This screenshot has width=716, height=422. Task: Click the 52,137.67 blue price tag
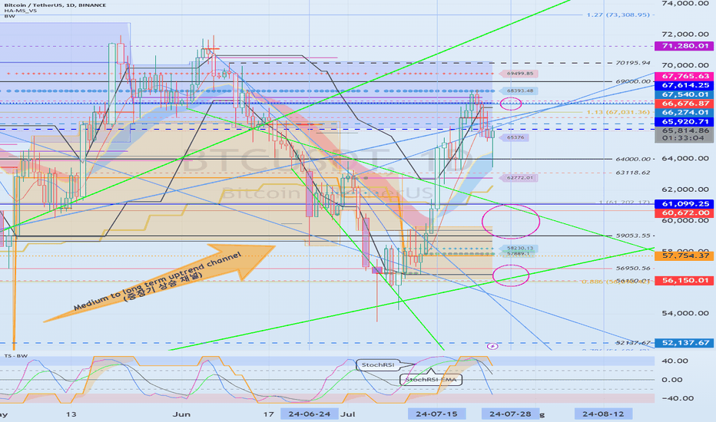[x=684, y=343]
